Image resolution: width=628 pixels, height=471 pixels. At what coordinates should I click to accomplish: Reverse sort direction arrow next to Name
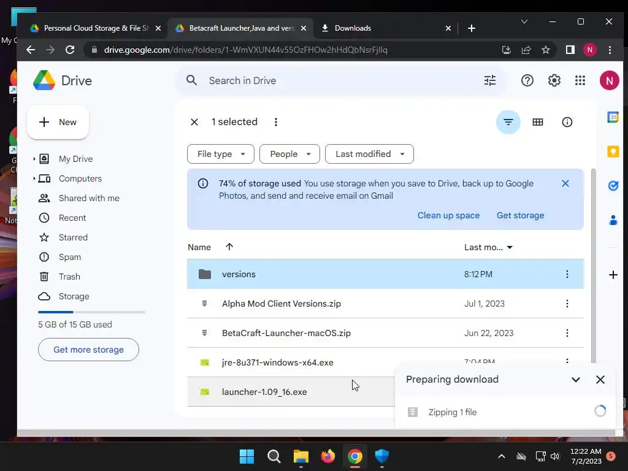(229, 247)
